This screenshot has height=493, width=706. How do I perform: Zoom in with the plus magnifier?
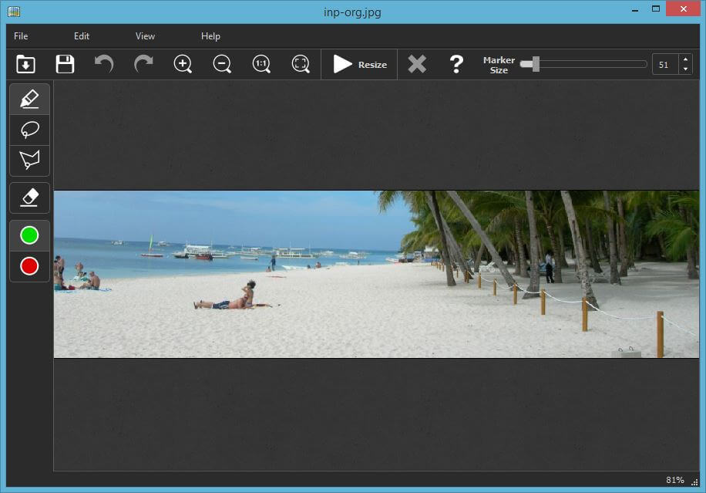point(183,64)
